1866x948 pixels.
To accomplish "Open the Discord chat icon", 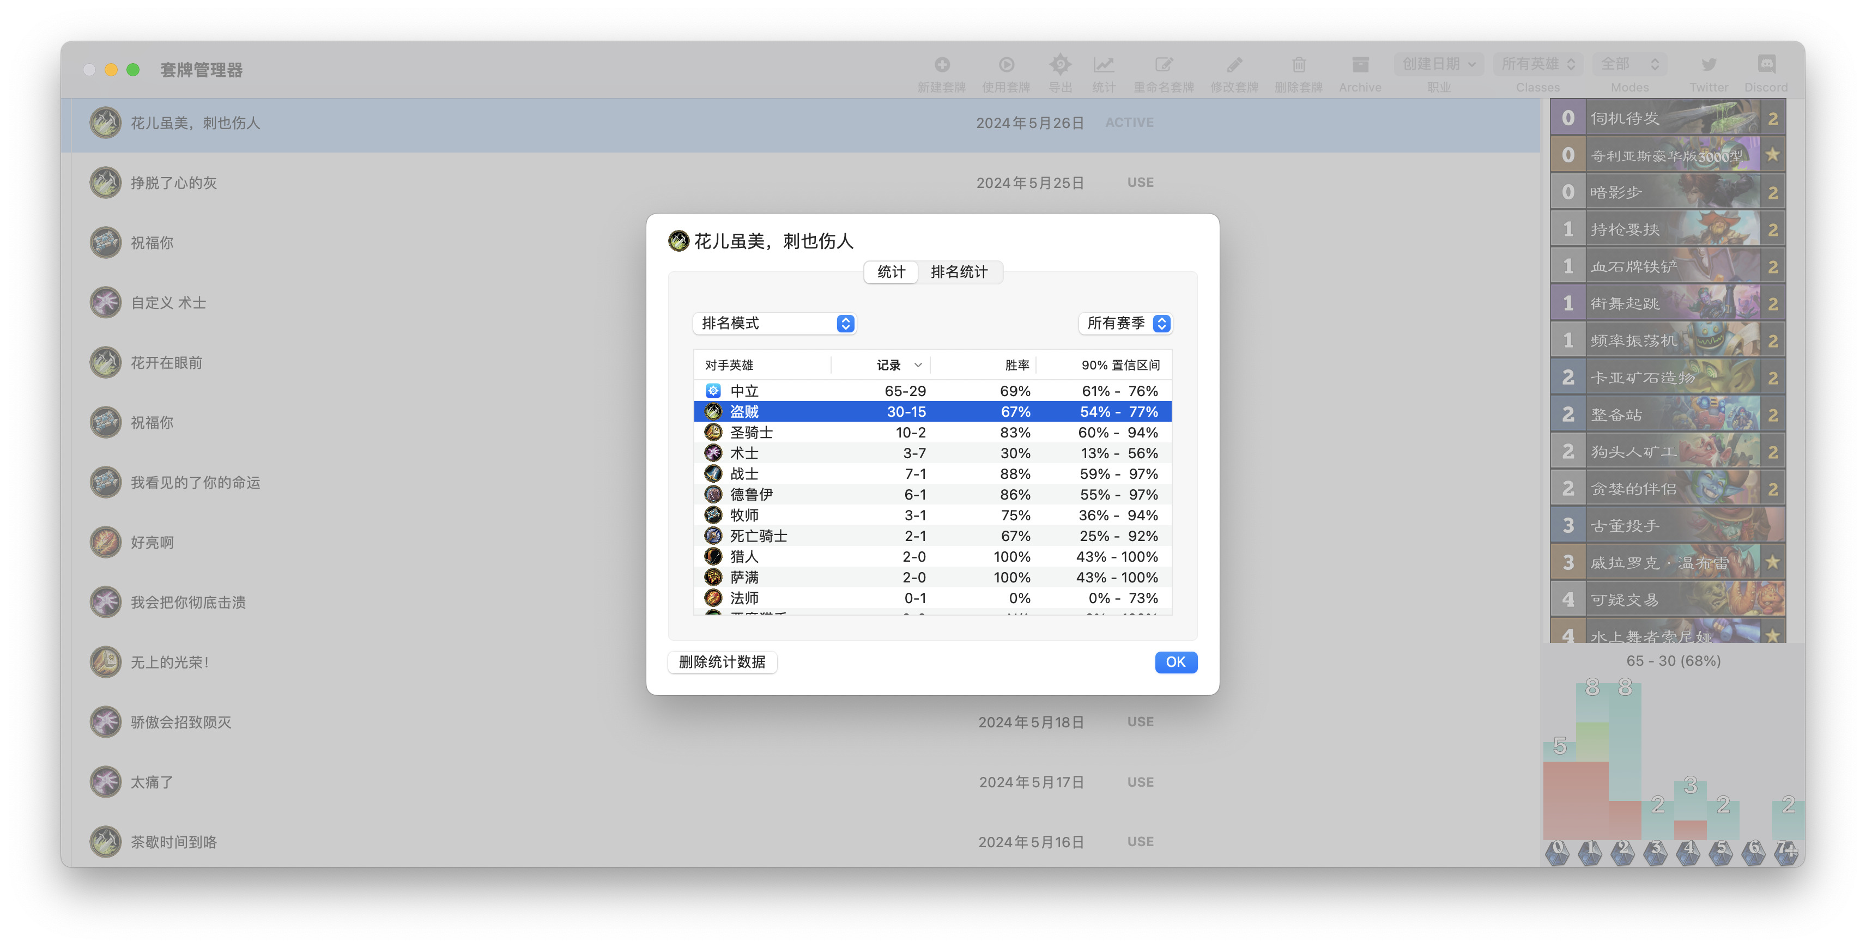I will [1766, 65].
